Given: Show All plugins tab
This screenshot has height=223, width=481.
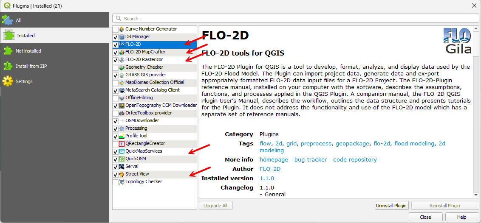Looking at the screenshot, I should pyautogui.click(x=18, y=20).
